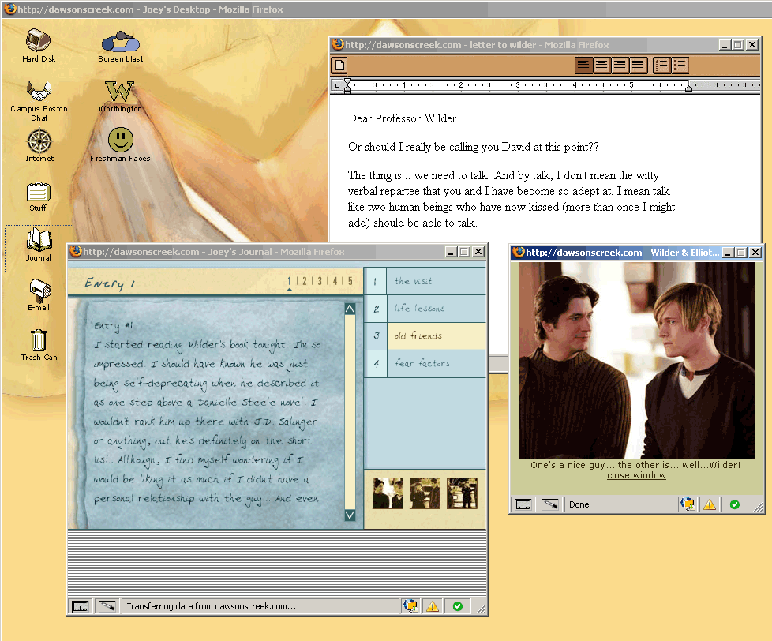
Task: Click the new document icon in letter toolbar
Action: (x=339, y=66)
